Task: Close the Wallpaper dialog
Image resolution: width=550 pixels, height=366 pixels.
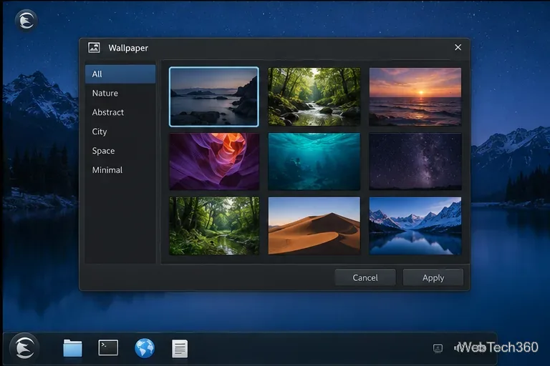Action: [x=458, y=47]
